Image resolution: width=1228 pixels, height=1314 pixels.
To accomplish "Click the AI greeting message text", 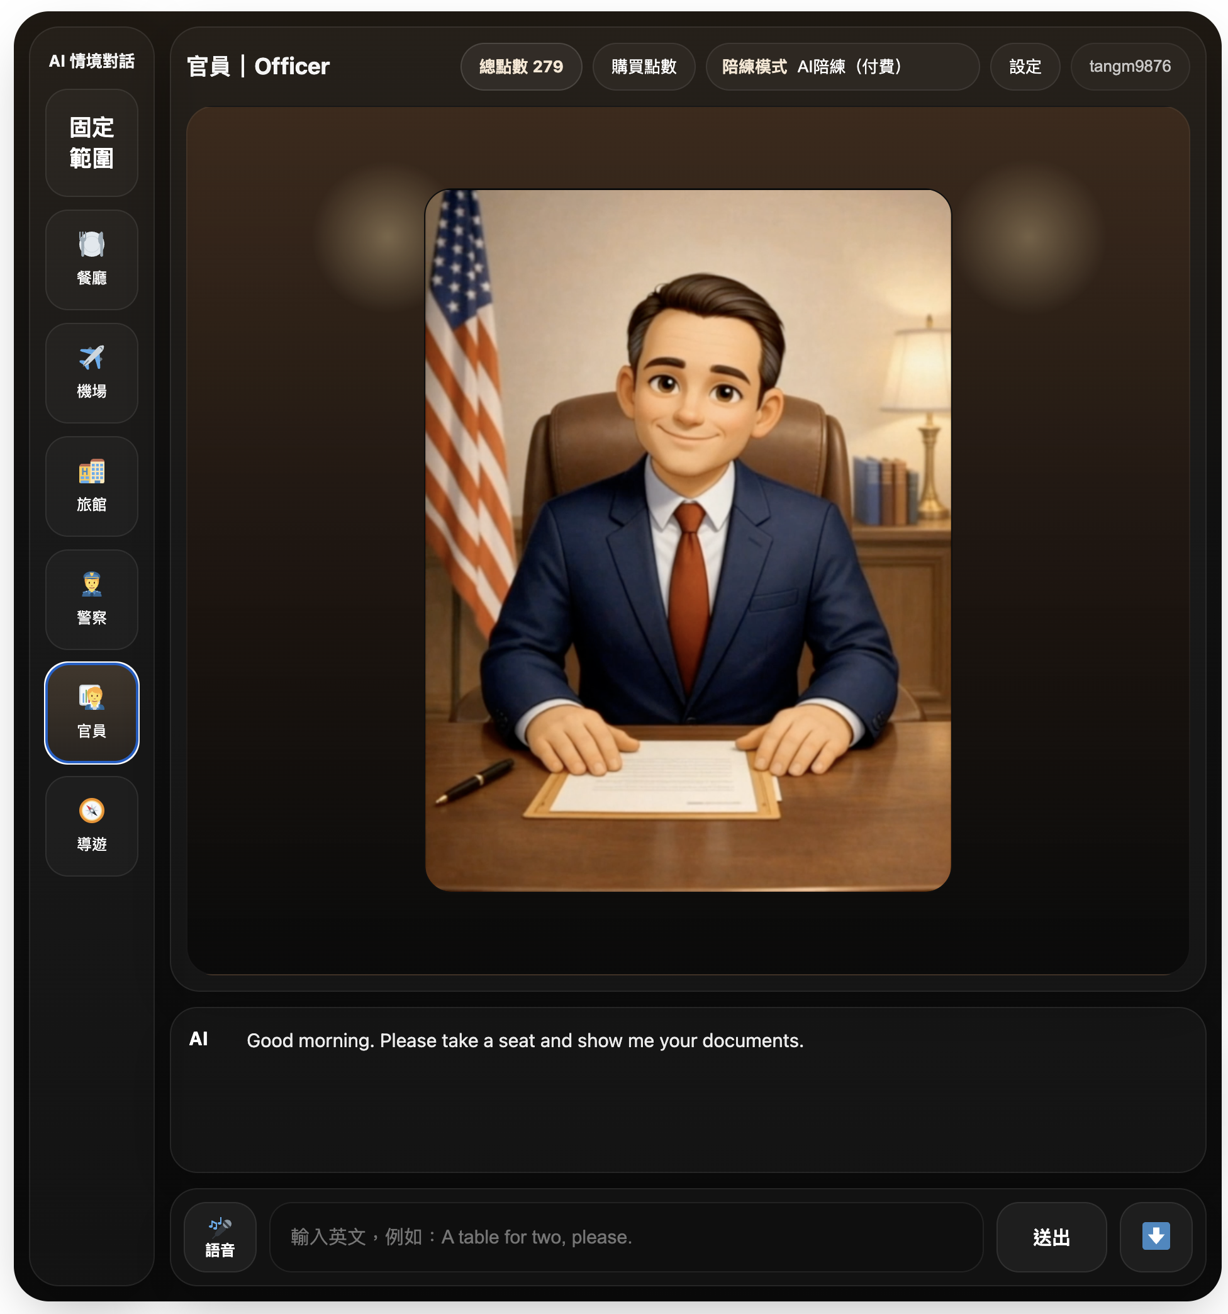I will (x=525, y=1040).
